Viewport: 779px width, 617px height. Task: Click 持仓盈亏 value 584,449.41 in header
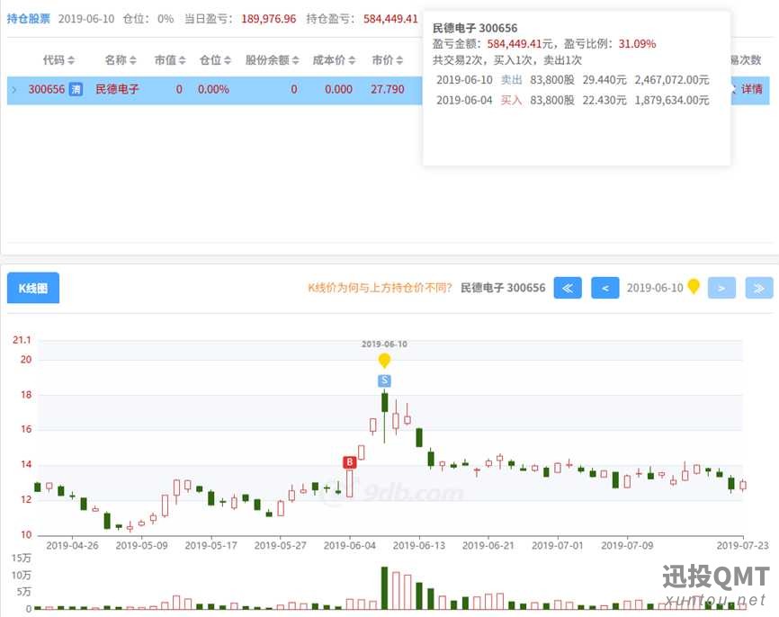(390, 19)
